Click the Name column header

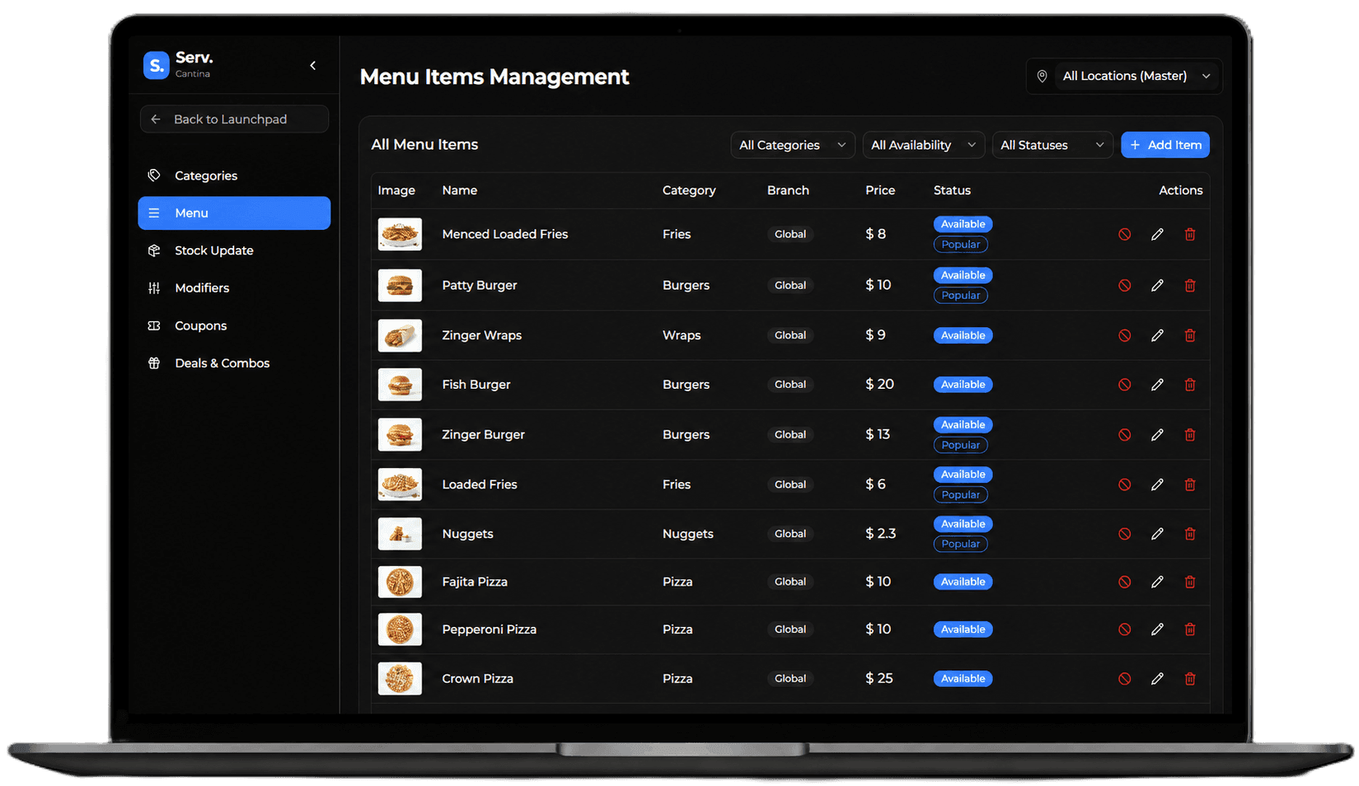tap(460, 190)
